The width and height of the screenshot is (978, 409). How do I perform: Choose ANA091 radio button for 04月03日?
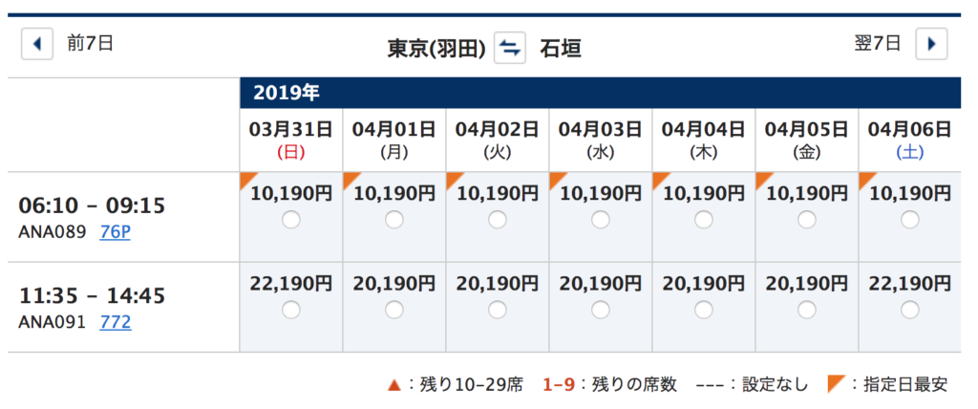(601, 310)
